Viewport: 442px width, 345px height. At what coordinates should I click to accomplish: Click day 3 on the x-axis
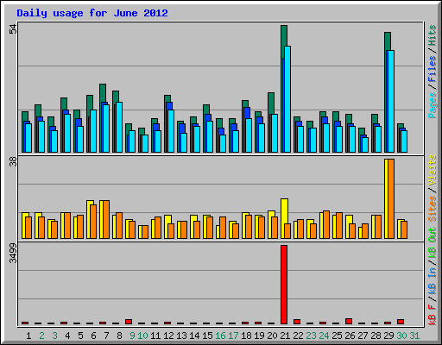tap(54, 336)
